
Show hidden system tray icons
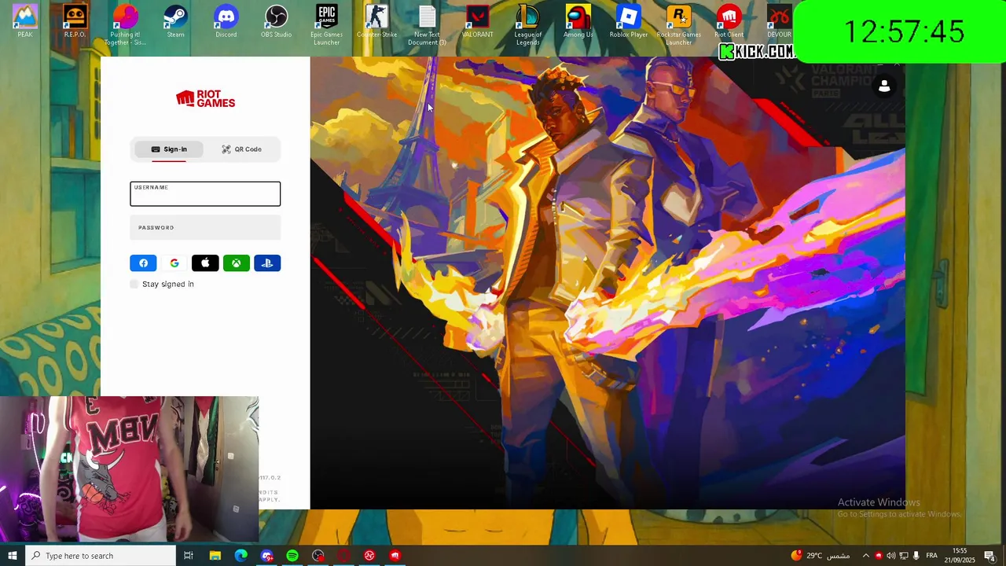(x=865, y=556)
